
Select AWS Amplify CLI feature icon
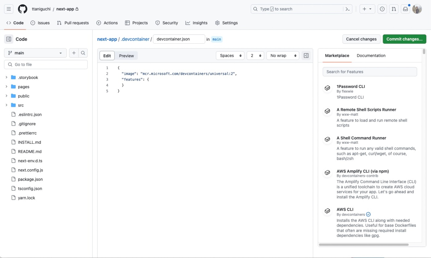[x=327, y=173]
